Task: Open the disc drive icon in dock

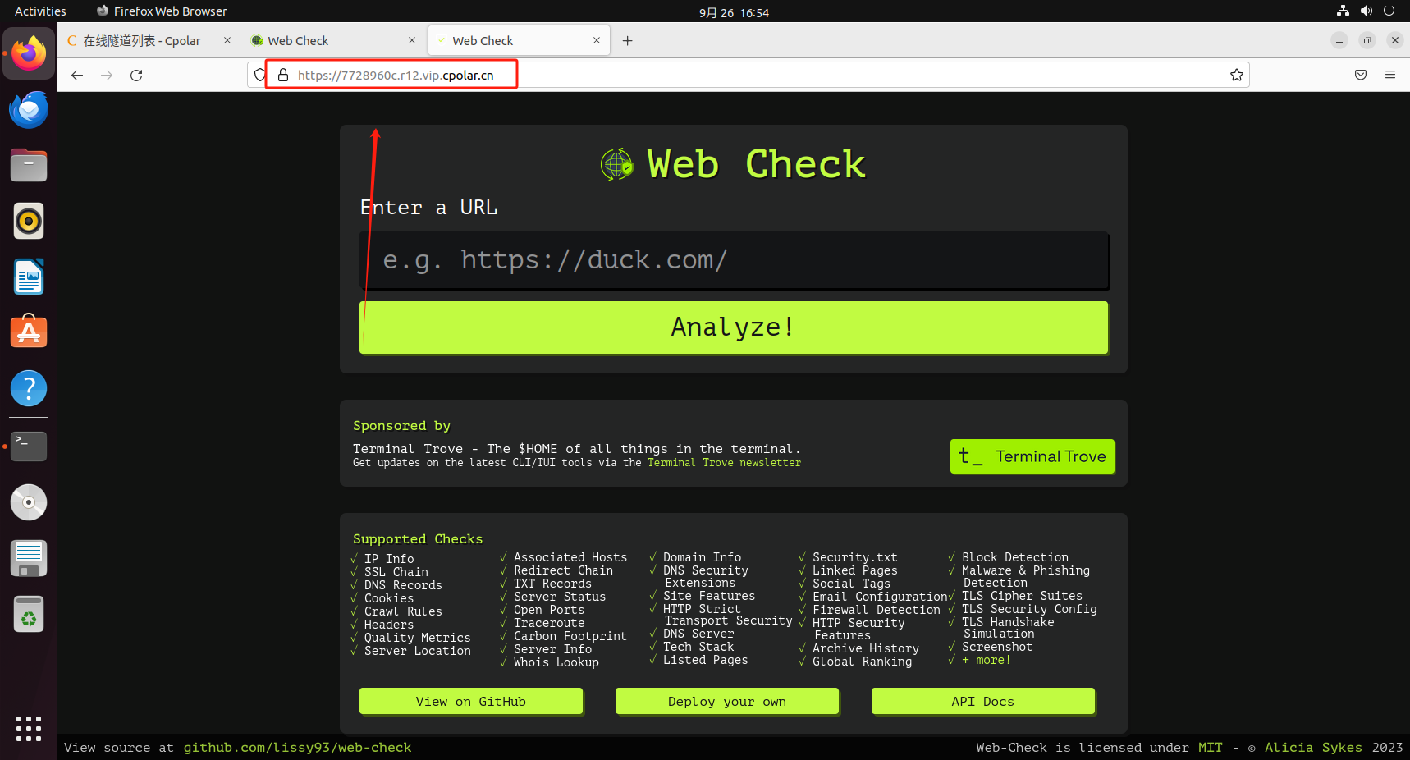Action: point(29,502)
